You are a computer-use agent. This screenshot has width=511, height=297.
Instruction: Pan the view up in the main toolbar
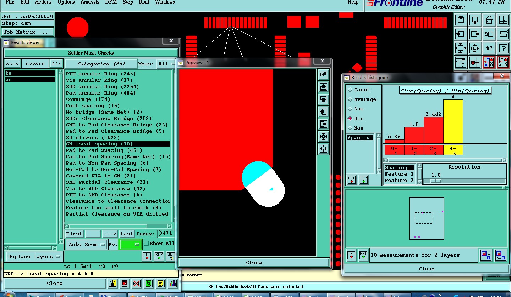[461, 20]
